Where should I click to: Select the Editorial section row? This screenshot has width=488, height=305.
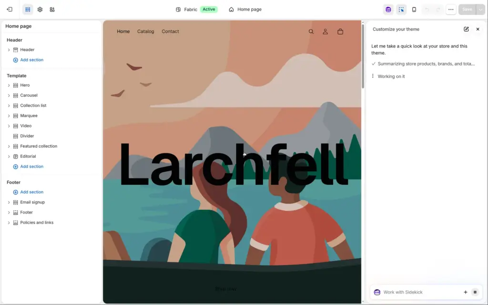51,156
